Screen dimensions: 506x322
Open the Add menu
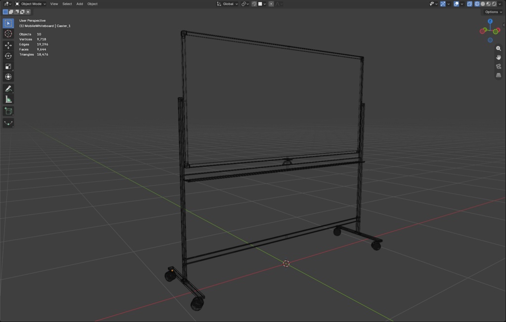click(x=80, y=4)
